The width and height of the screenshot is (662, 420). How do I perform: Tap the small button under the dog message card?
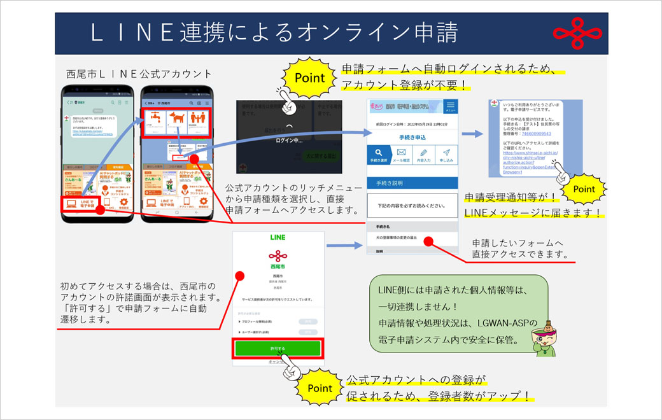[180, 157]
